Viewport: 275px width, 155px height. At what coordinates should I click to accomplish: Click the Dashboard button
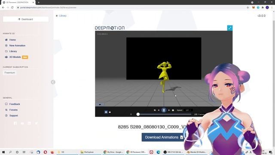pos(26,19)
